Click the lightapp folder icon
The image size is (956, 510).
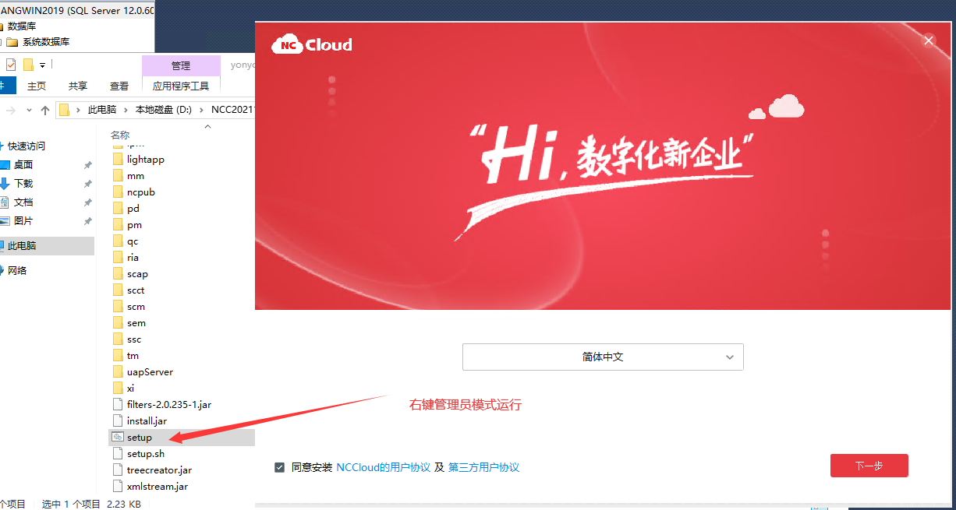click(x=118, y=160)
